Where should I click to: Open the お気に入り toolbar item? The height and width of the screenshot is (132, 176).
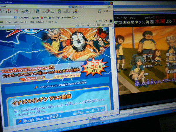coord(40,22)
